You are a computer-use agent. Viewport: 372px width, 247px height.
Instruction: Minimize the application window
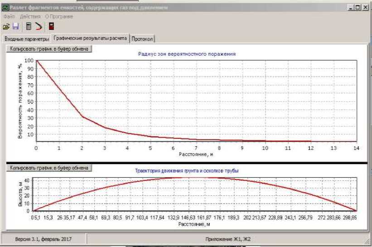pos(351,8)
